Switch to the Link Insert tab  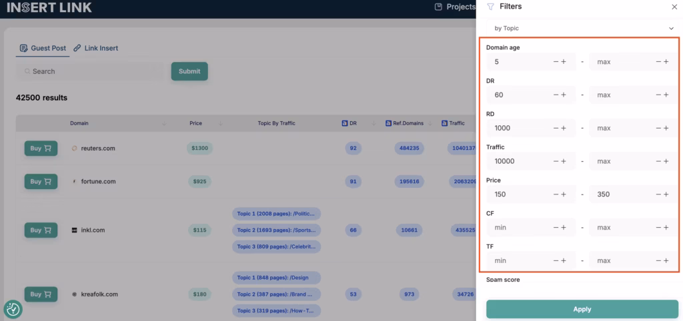pyautogui.click(x=96, y=48)
